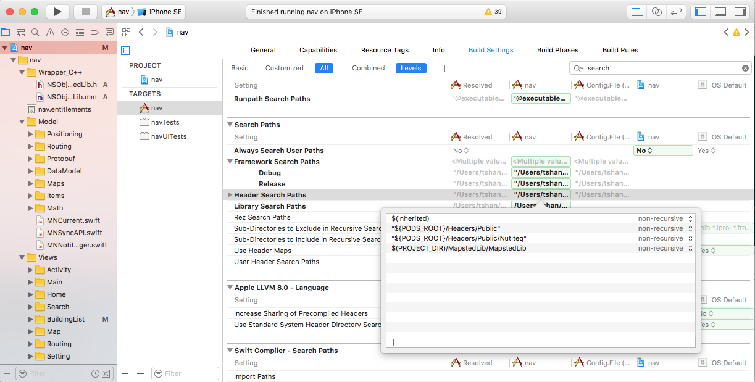
Task: Clear the build settings search field
Action: coord(745,69)
